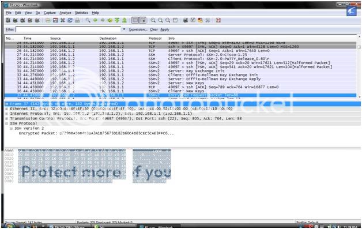This screenshot has height=229, width=362.
Task: Open the filter history dropdown arrow
Action: click(124, 29)
